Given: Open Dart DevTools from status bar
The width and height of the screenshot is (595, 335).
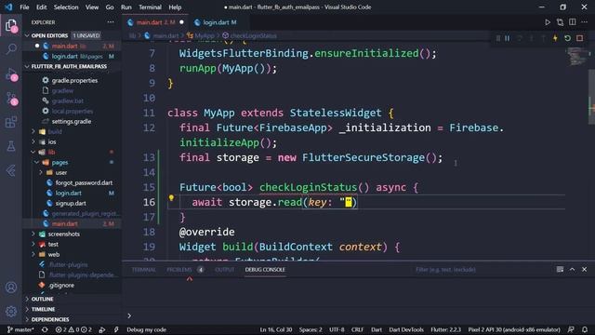Looking at the screenshot, I should (x=406, y=329).
